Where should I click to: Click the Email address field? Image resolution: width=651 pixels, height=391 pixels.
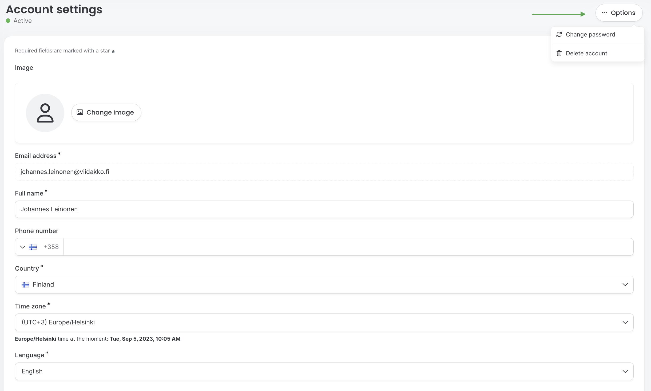pyautogui.click(x=324, y=172)
